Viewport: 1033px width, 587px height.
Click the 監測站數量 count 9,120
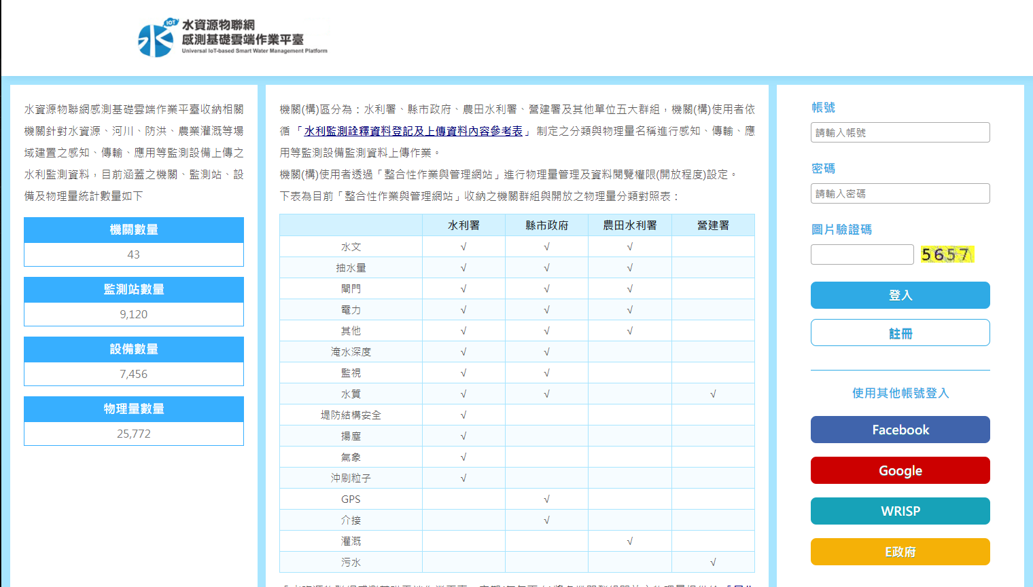(133, 314)
